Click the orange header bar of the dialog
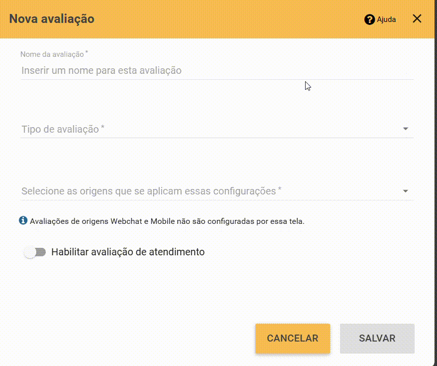This screenshot has height=366, width=437. pos(218,19)
